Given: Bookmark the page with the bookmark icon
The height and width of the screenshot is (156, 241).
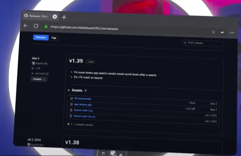Looking at the screenshot, I should 213,32.
